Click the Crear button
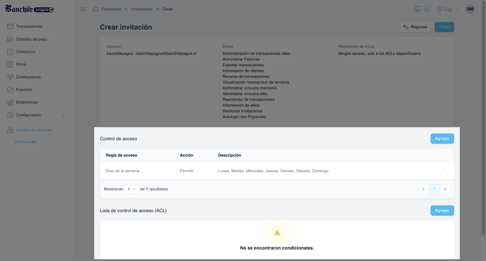The width and height of the screenshot is (486, 261). click(x=444, y=27)
